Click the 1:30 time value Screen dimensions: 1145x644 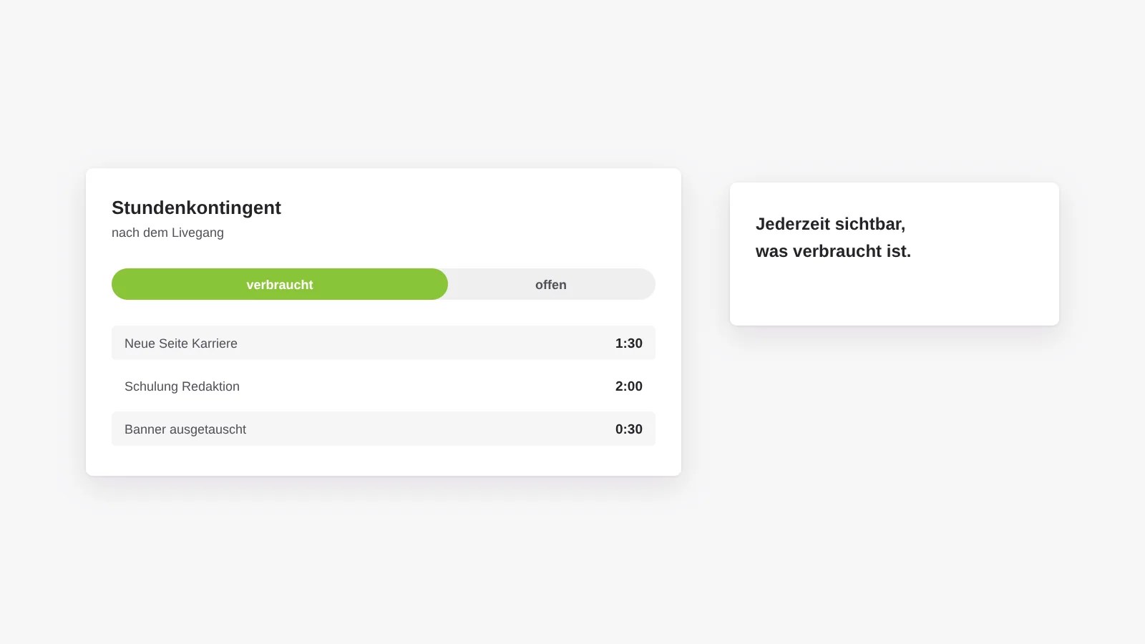(629, 343)
